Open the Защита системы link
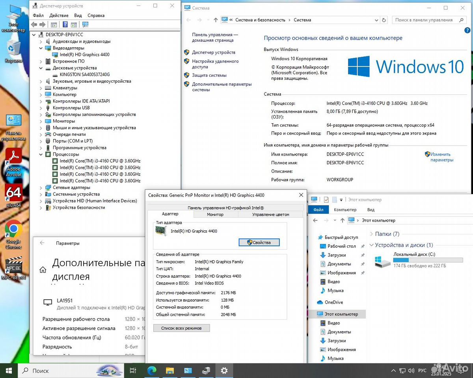Viewport: 473px width, 378px height. coord(209,75)
